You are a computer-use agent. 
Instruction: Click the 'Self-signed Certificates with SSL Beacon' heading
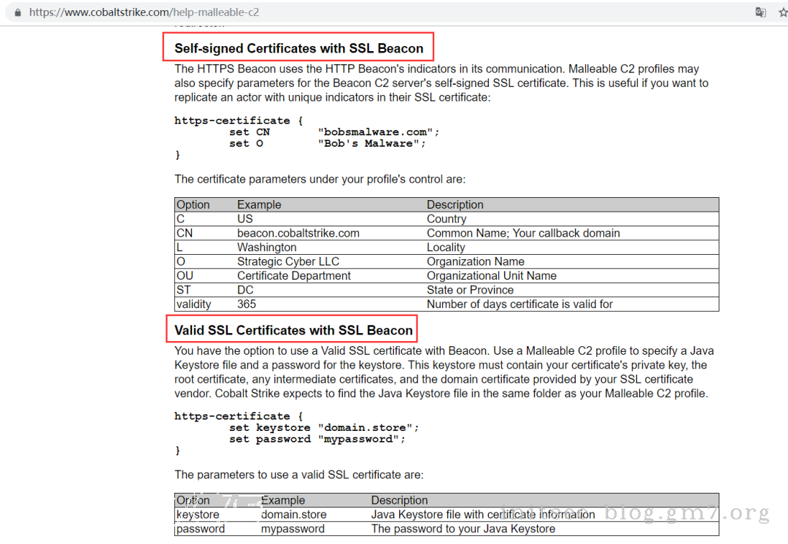click(298, 48)
